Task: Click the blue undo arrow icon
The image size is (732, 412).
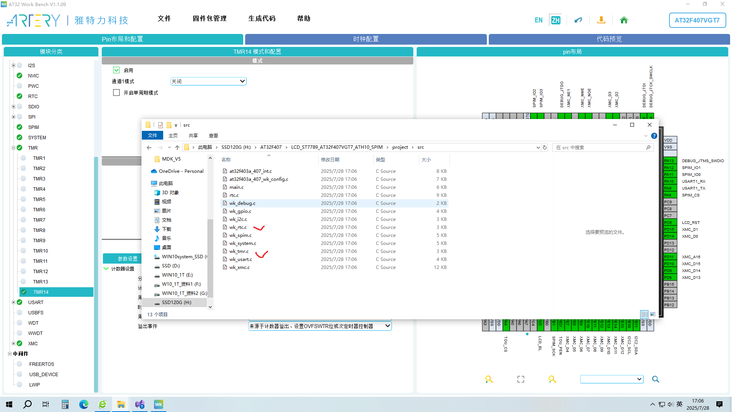Action: point(578,20)
